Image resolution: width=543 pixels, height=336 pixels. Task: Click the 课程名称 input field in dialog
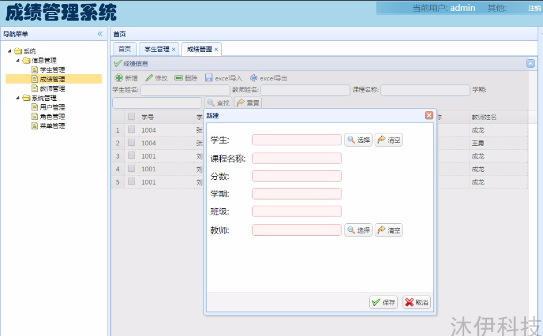pos(297,158)
